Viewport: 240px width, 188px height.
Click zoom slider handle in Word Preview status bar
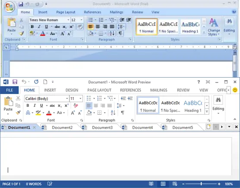point(201,184)
